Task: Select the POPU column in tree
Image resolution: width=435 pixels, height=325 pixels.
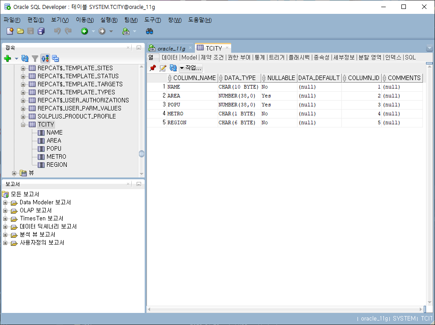Action: coord(54,149)
